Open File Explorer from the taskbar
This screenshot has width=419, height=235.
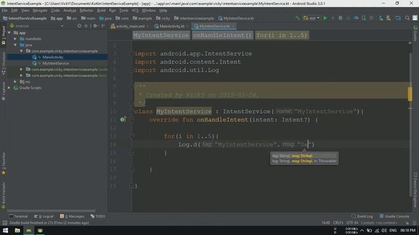coord(18,230)
